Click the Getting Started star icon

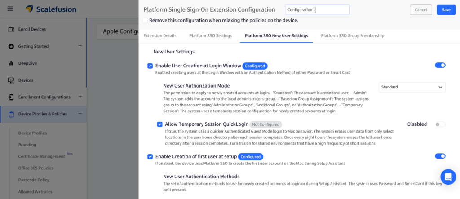coord(11,46)
